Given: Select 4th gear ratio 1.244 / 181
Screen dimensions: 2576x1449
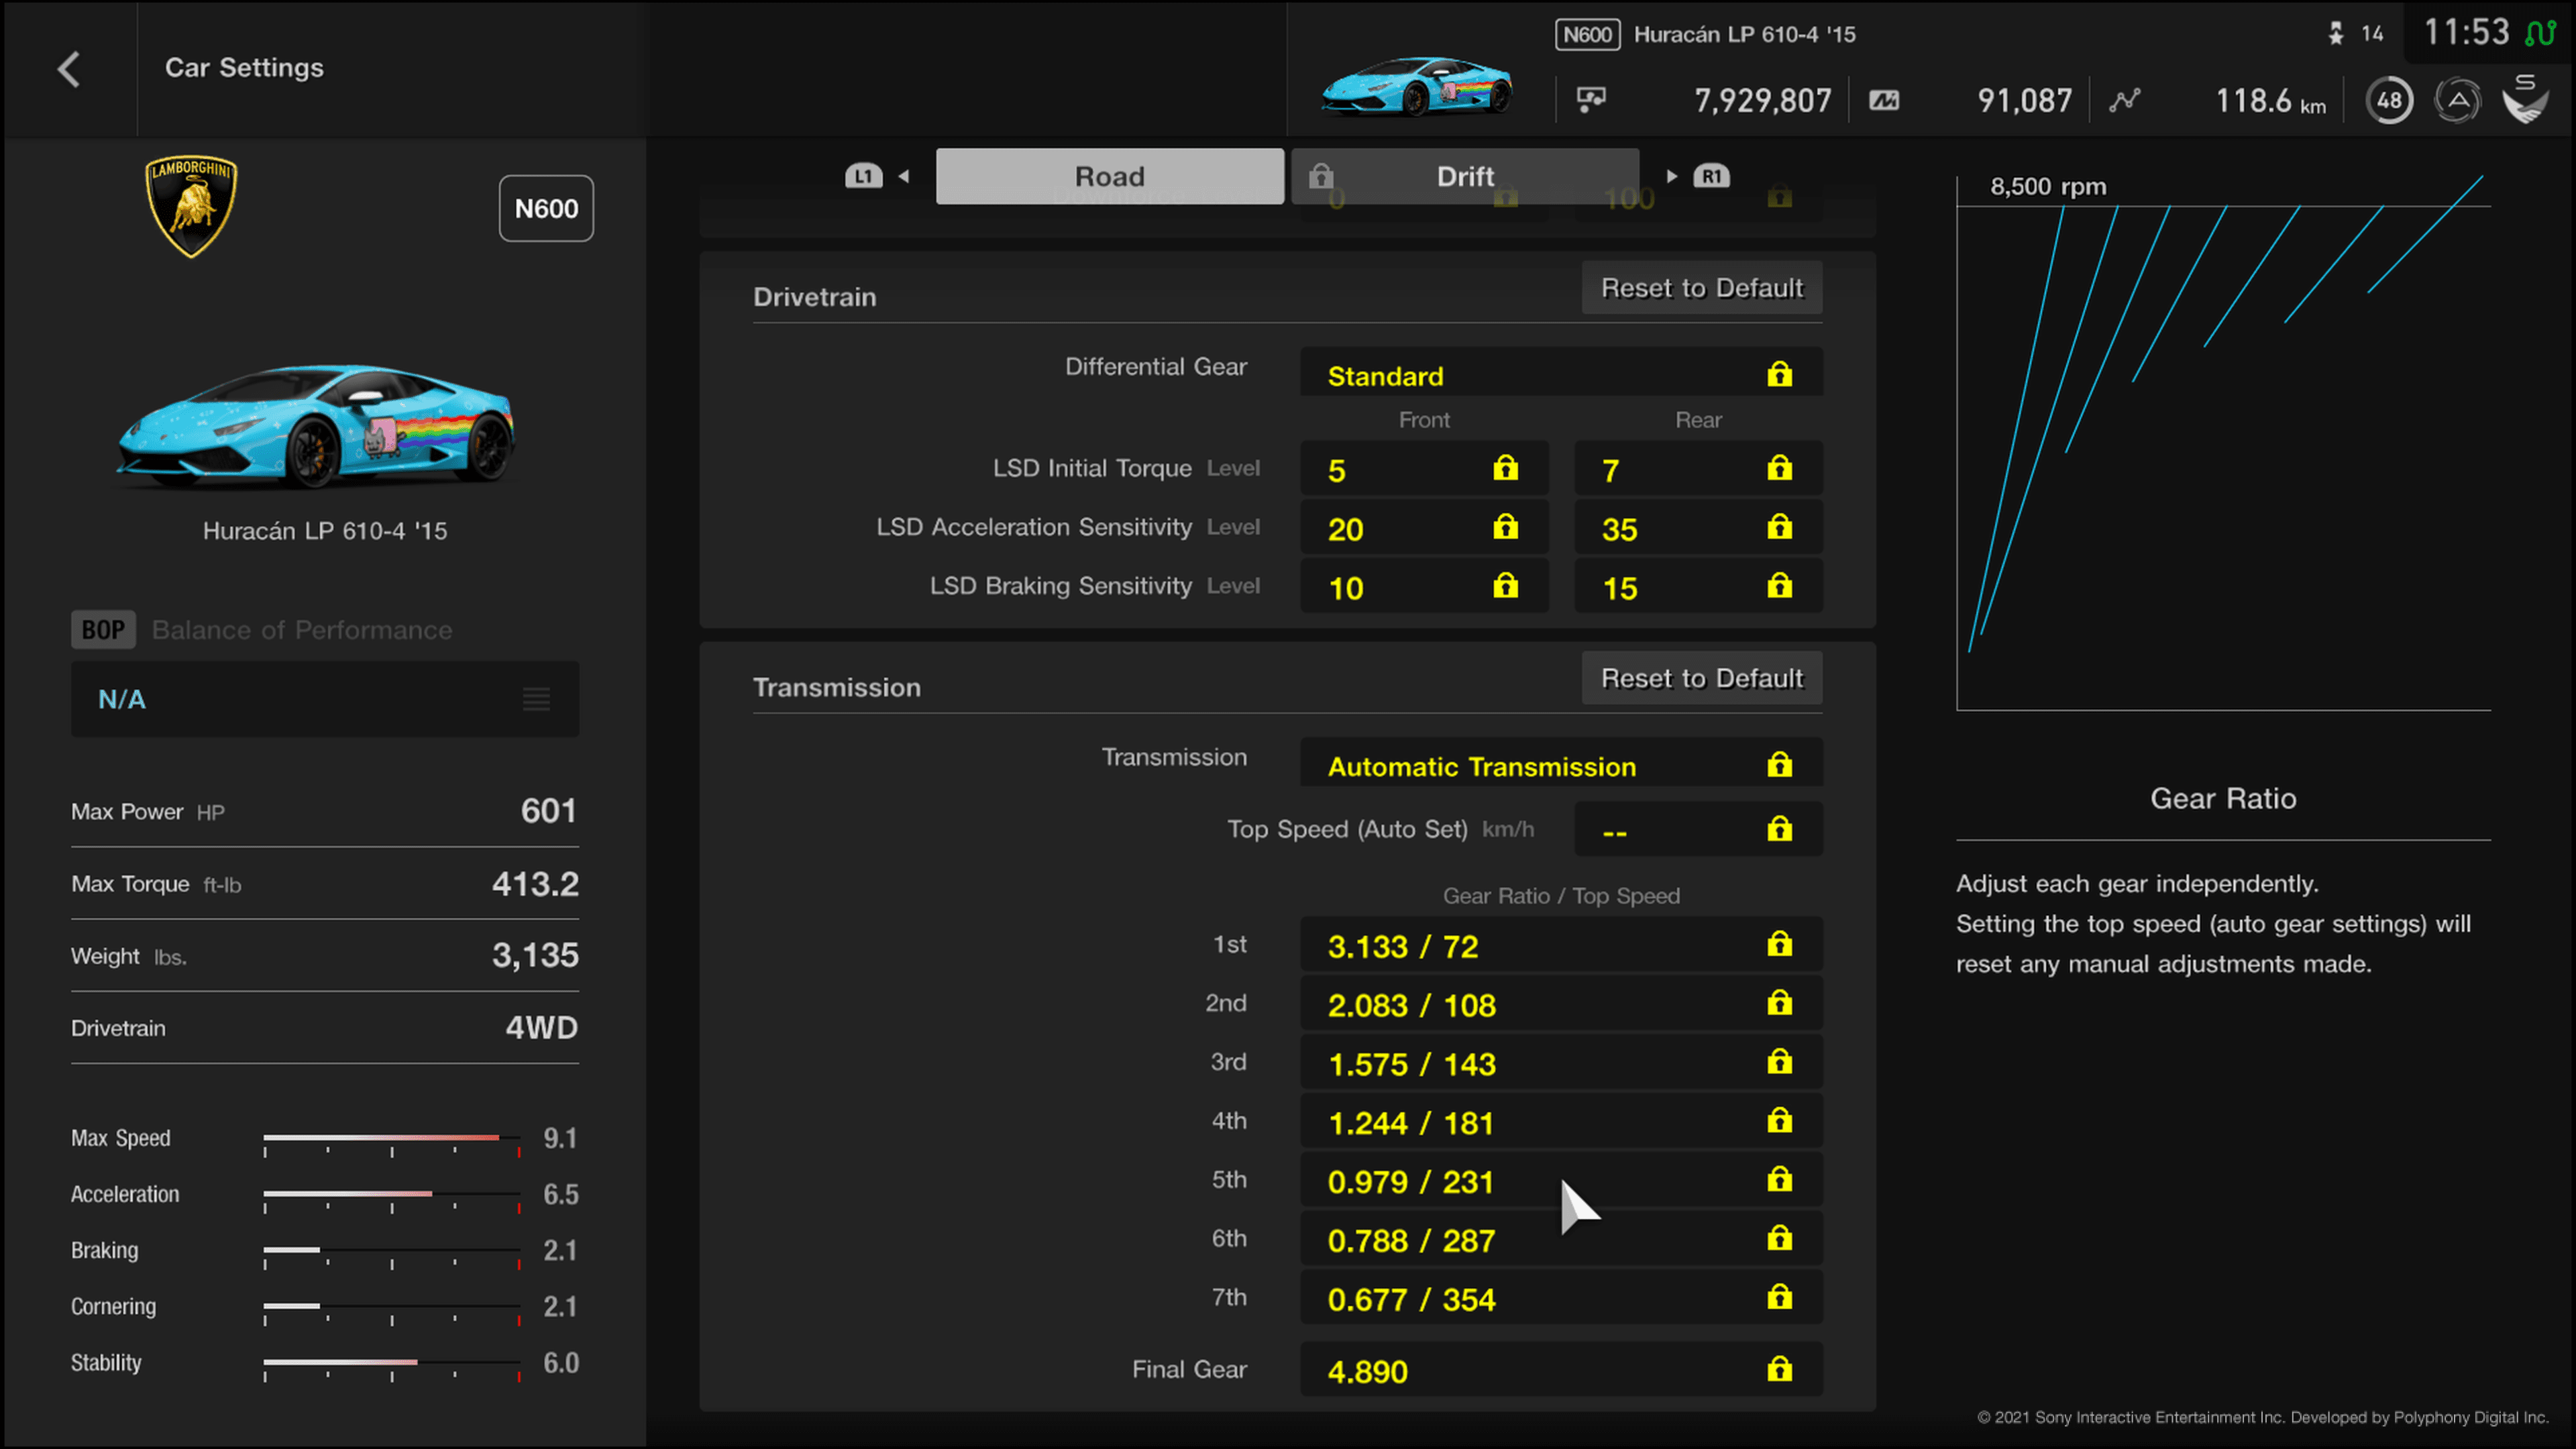Looking at the screenshot, I should point(1561,1121).
